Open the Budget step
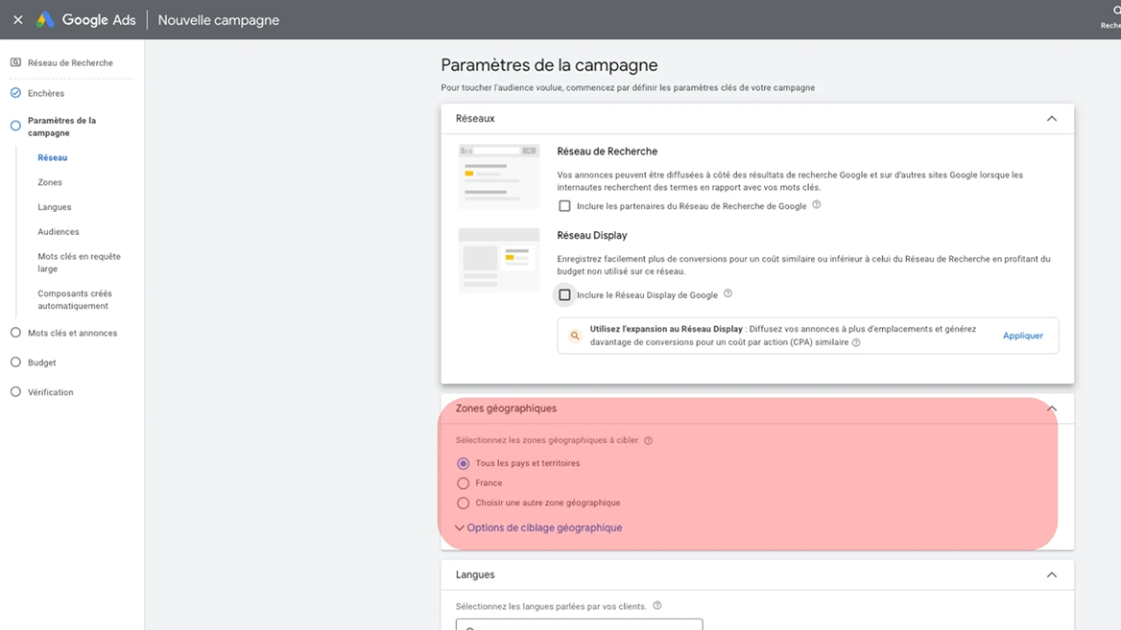The image size is (1121, 630). [x=41, y=362]
